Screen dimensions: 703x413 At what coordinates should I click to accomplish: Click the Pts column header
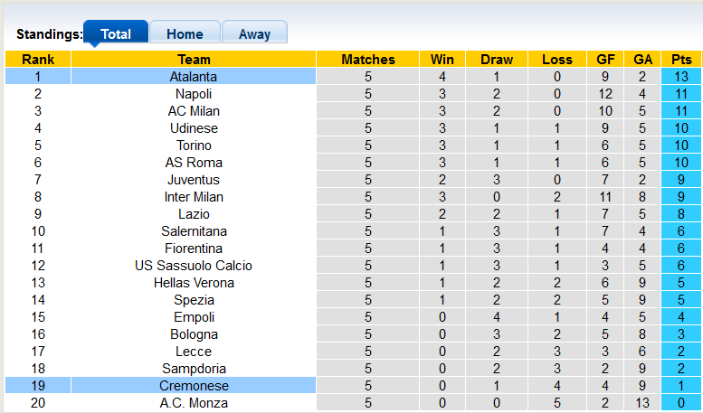[681, 60]
